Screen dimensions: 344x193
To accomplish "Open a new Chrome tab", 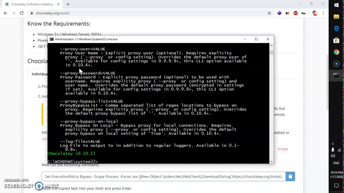I will click(68, 4).
